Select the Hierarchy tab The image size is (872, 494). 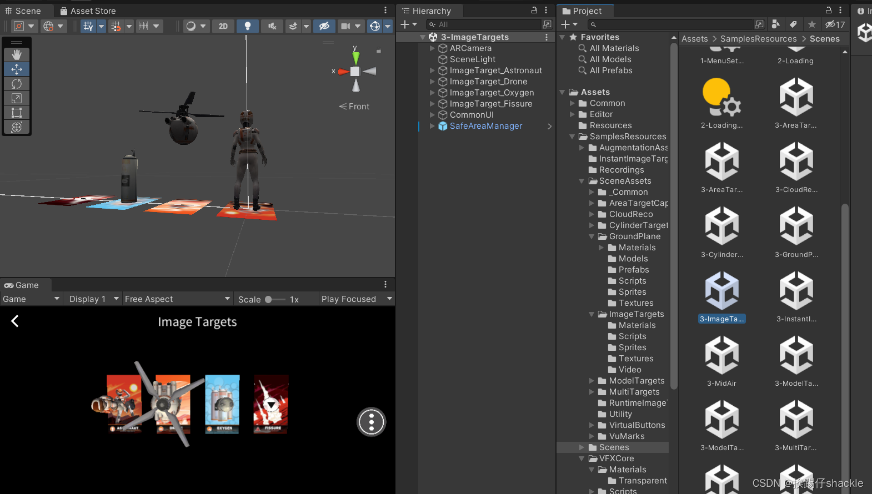click(x=427, y=11)
